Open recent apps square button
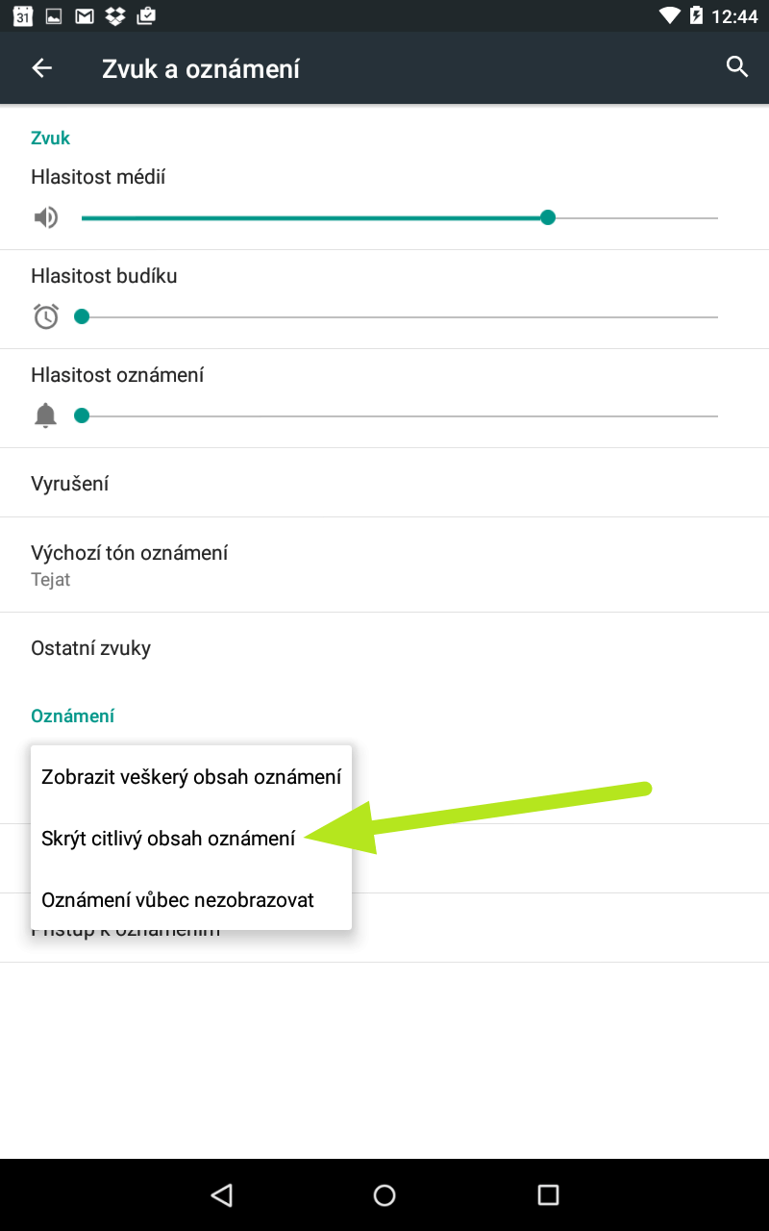The width and height of the screenshot is (769, 1231). 548,1194
